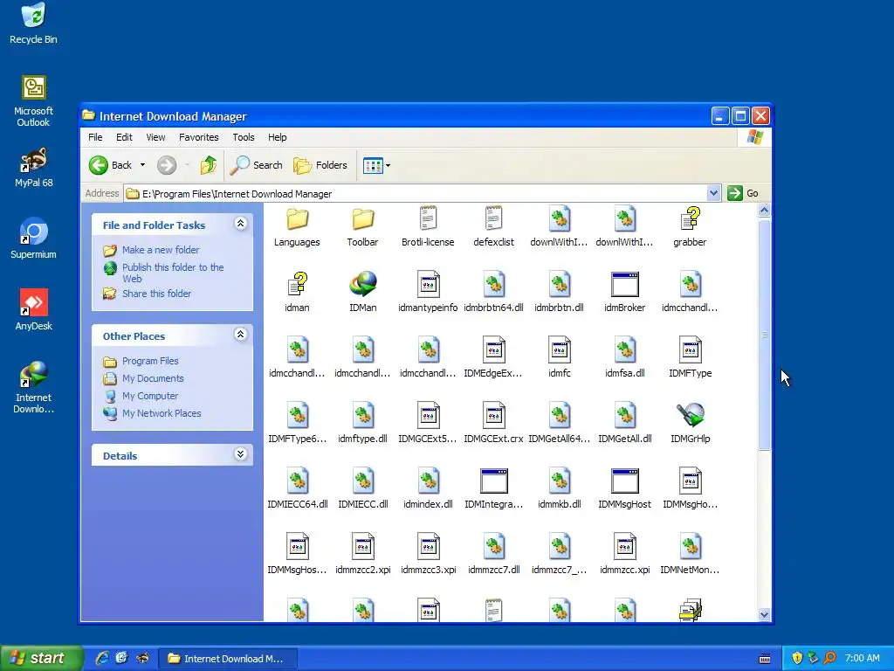894x671 pixels.
Task: Select idmftype.dll file
Action: pos(362,424)
